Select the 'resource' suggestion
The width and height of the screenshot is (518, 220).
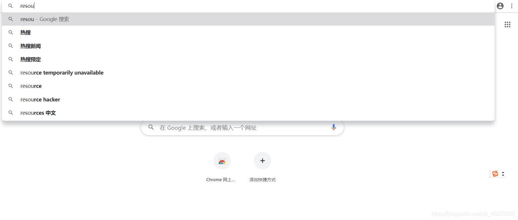pyautogui.click(x=248, y=86)
